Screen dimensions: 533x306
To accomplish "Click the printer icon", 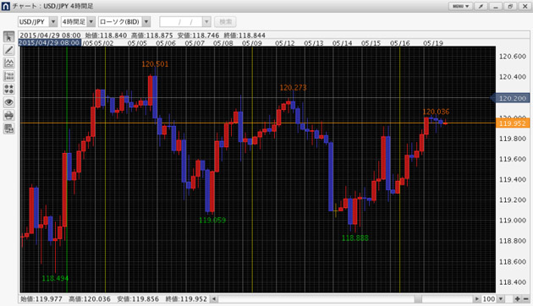I will tap(8, 116).
